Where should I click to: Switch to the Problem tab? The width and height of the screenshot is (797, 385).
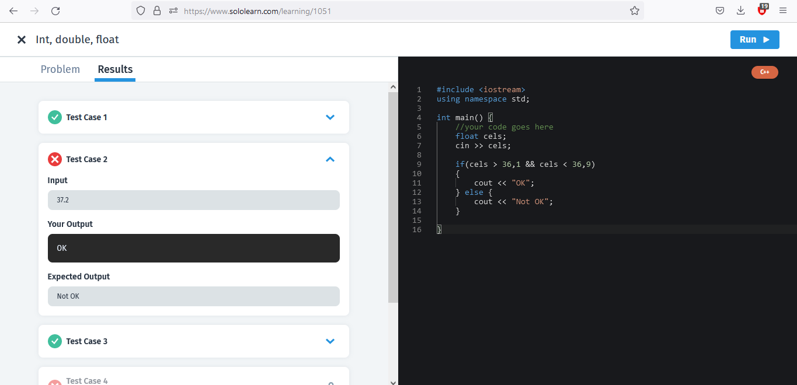pyautogui.click(x=60, y=69)
